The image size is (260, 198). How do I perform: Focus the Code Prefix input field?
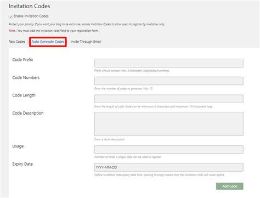pos(168,63)
